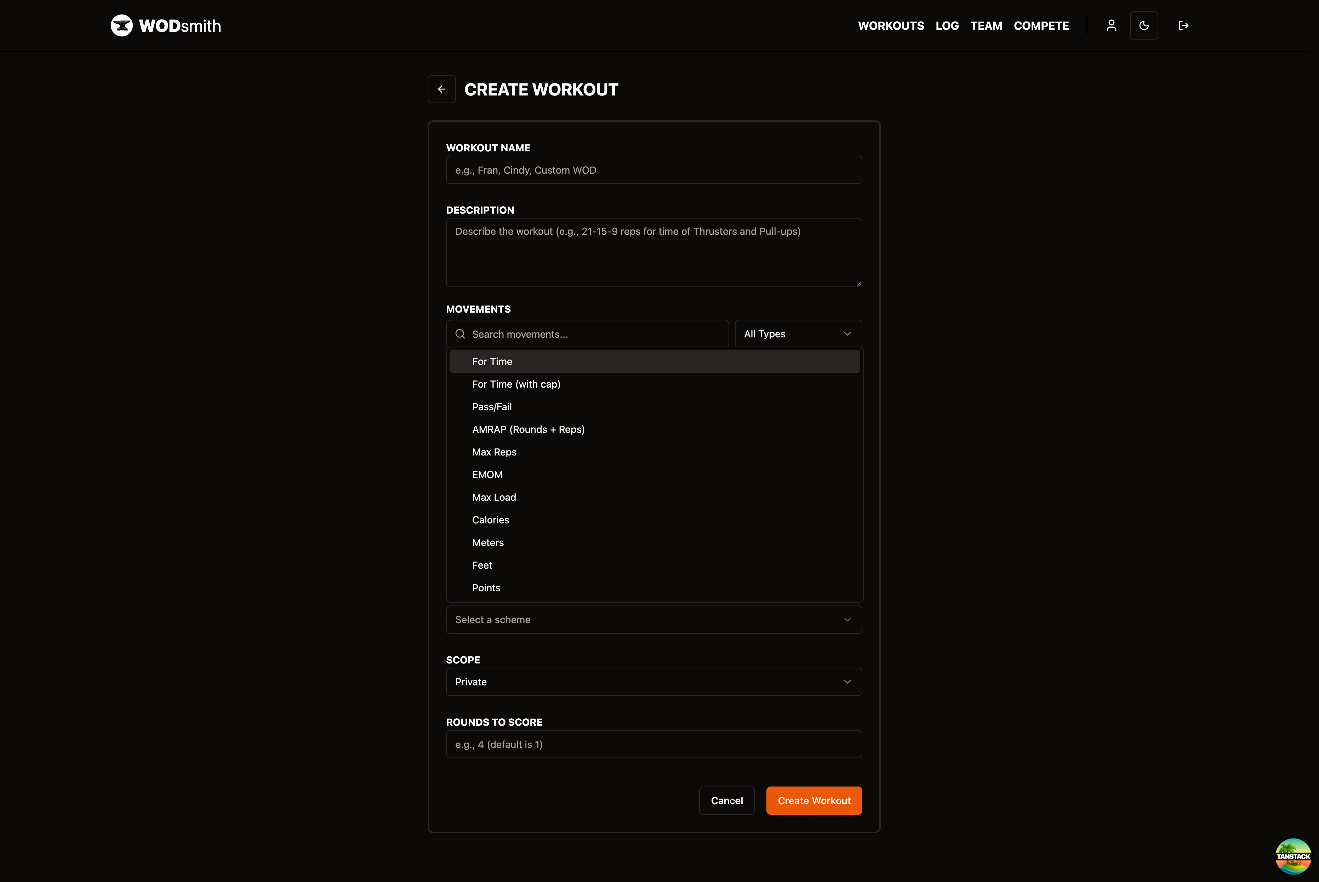Image resolution: width=1319 pixels, height=882 pixels.
Task: Select the For Time option
Action: 655,362
